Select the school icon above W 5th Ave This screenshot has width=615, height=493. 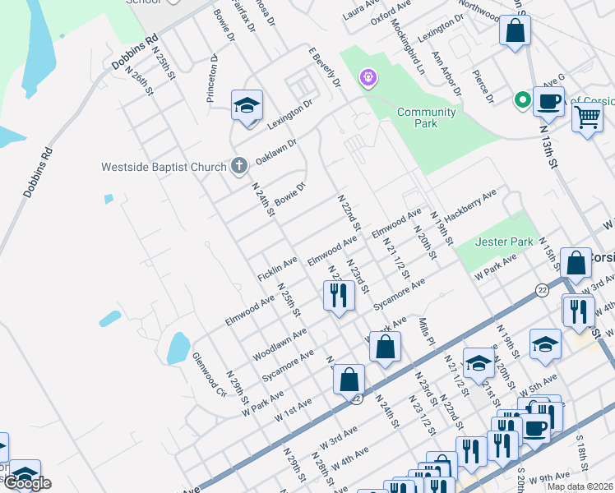(x=545, y=344)
